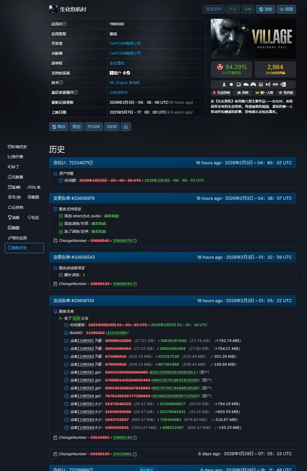Open the PCGW link button

pyautogui.click(x=94, y=127)
